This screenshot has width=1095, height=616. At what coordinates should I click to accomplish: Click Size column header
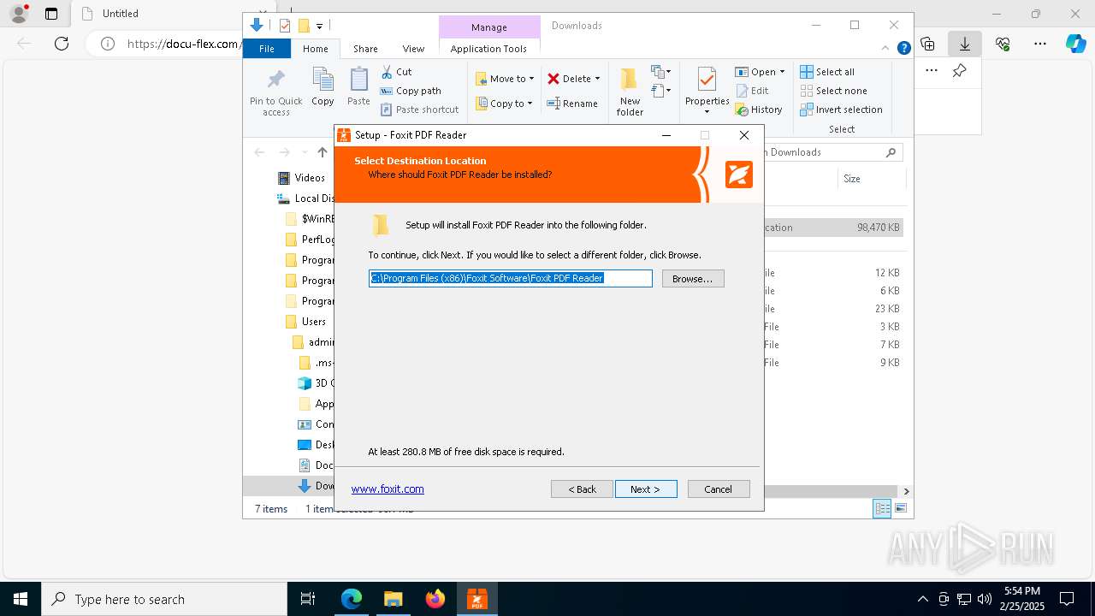click(x=852, y=179)
